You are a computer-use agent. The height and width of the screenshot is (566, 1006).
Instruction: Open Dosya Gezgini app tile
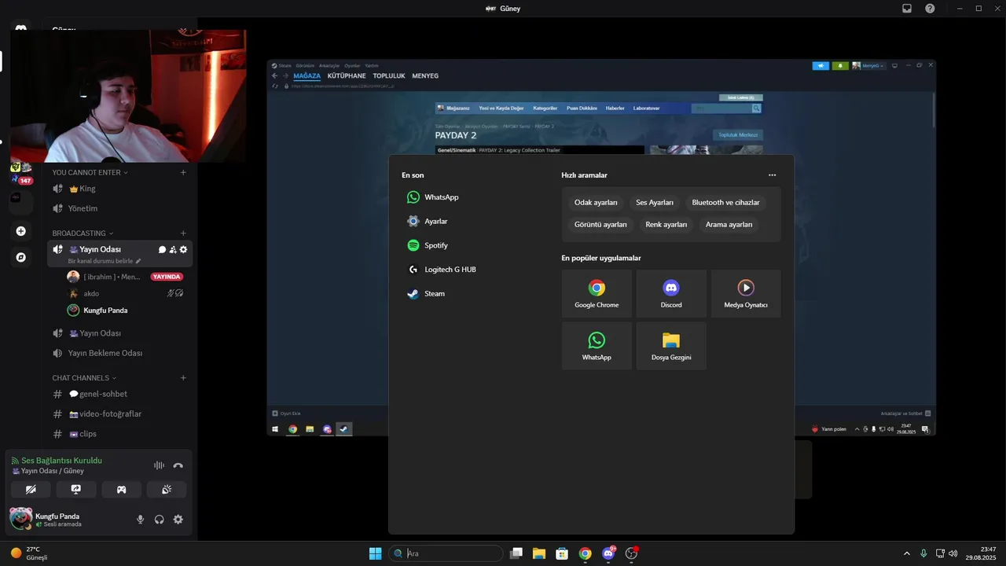[671, 346]
